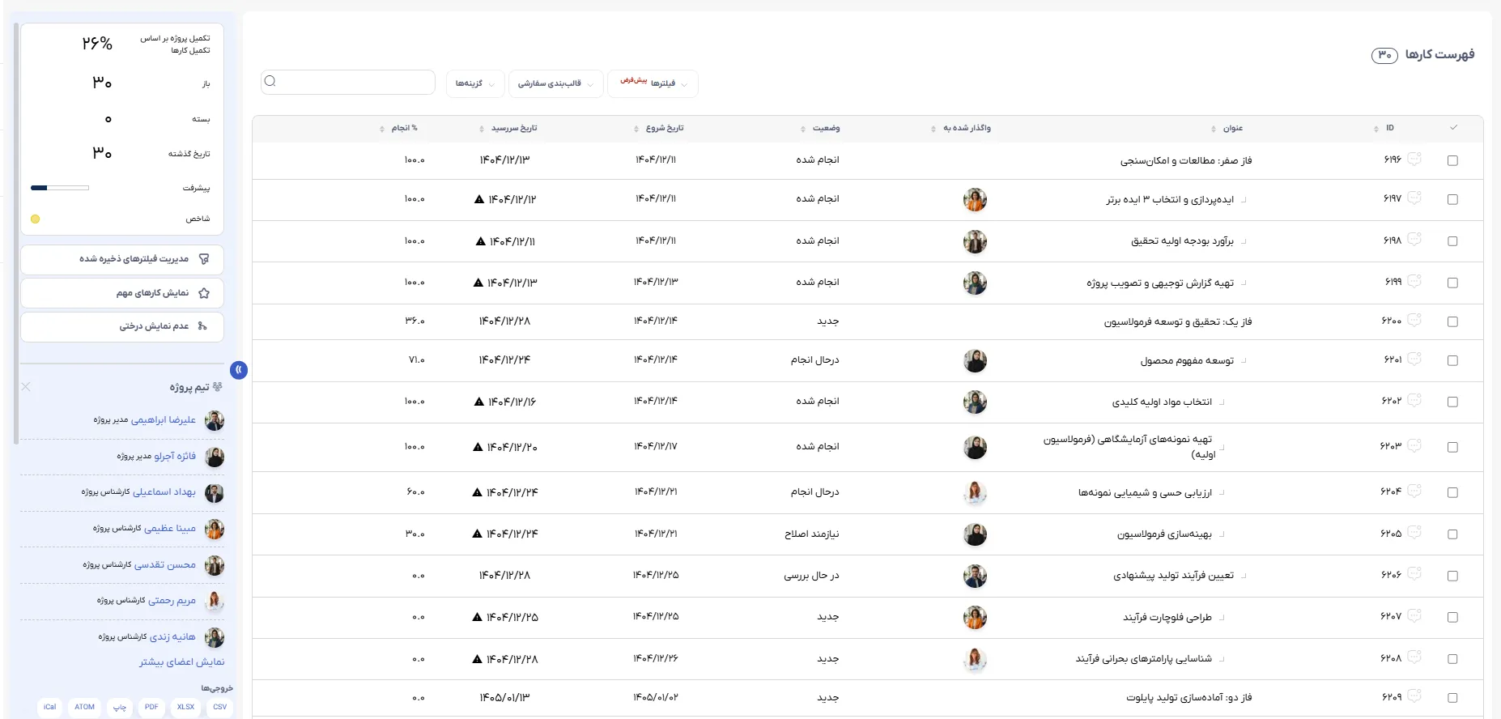The width and height of the screenshot is (1501, 719).
Task: Open the فیلترها dropdown
Action: (x=653, y=83)
